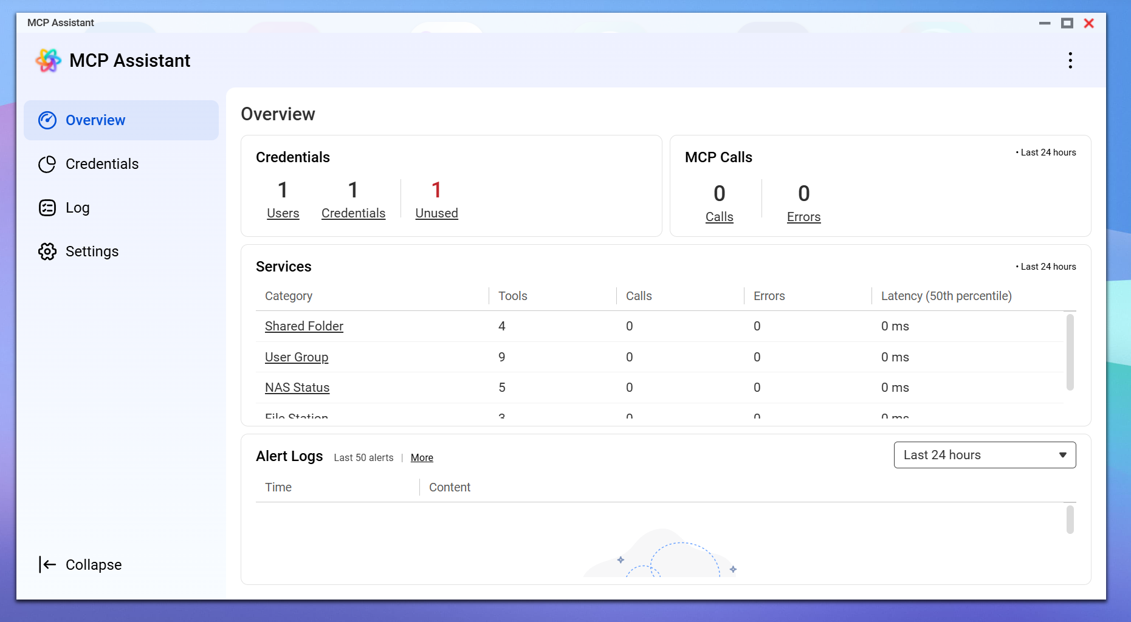View the Unused credentials count link
Image resolution: width=1131 pixels, height=622 pixels.
tap(436, 213)
